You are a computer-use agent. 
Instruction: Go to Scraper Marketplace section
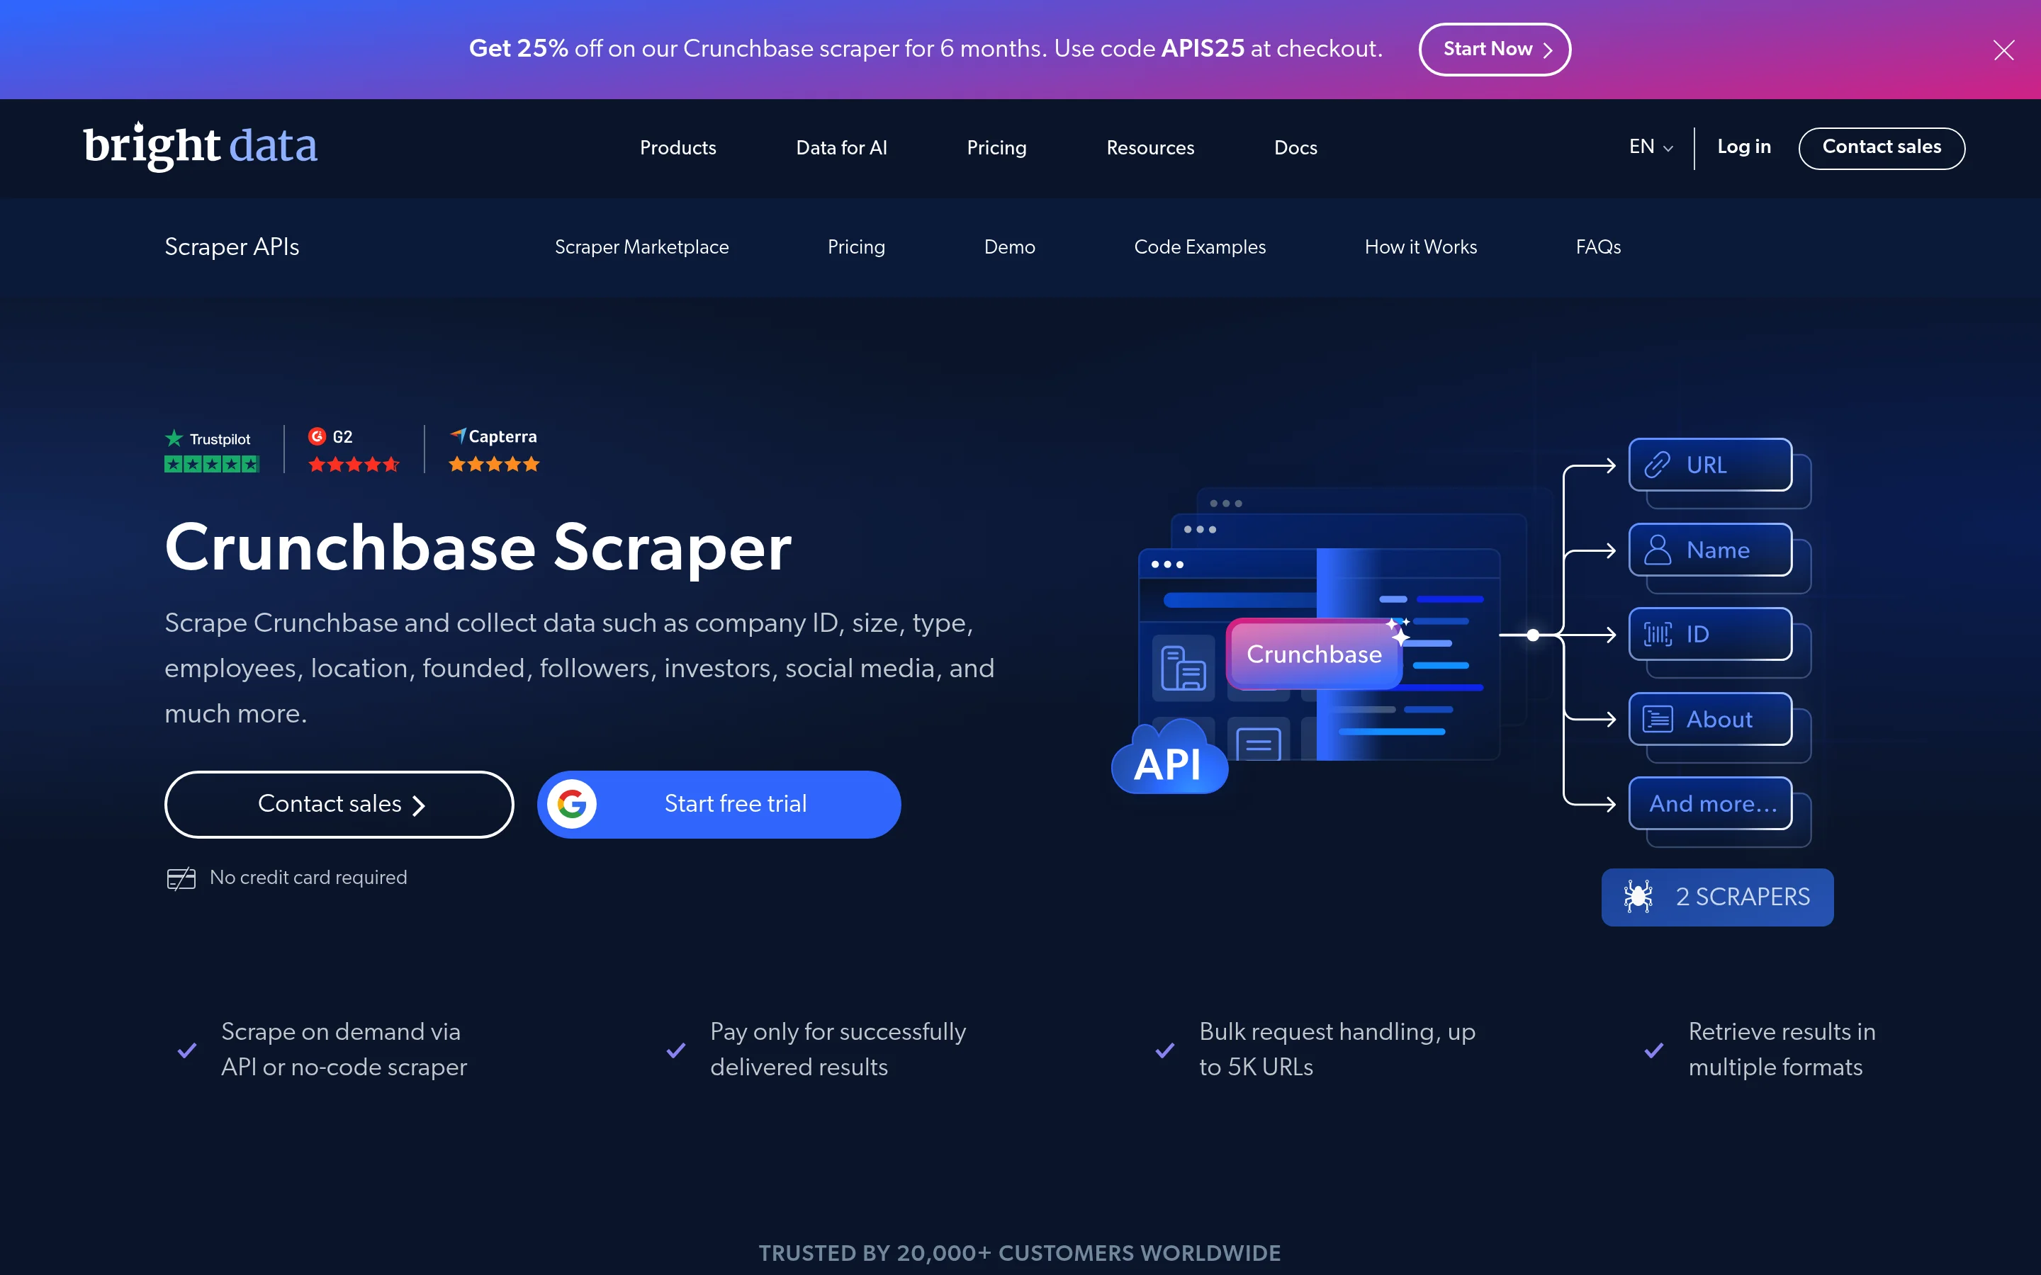click(641, 247)
